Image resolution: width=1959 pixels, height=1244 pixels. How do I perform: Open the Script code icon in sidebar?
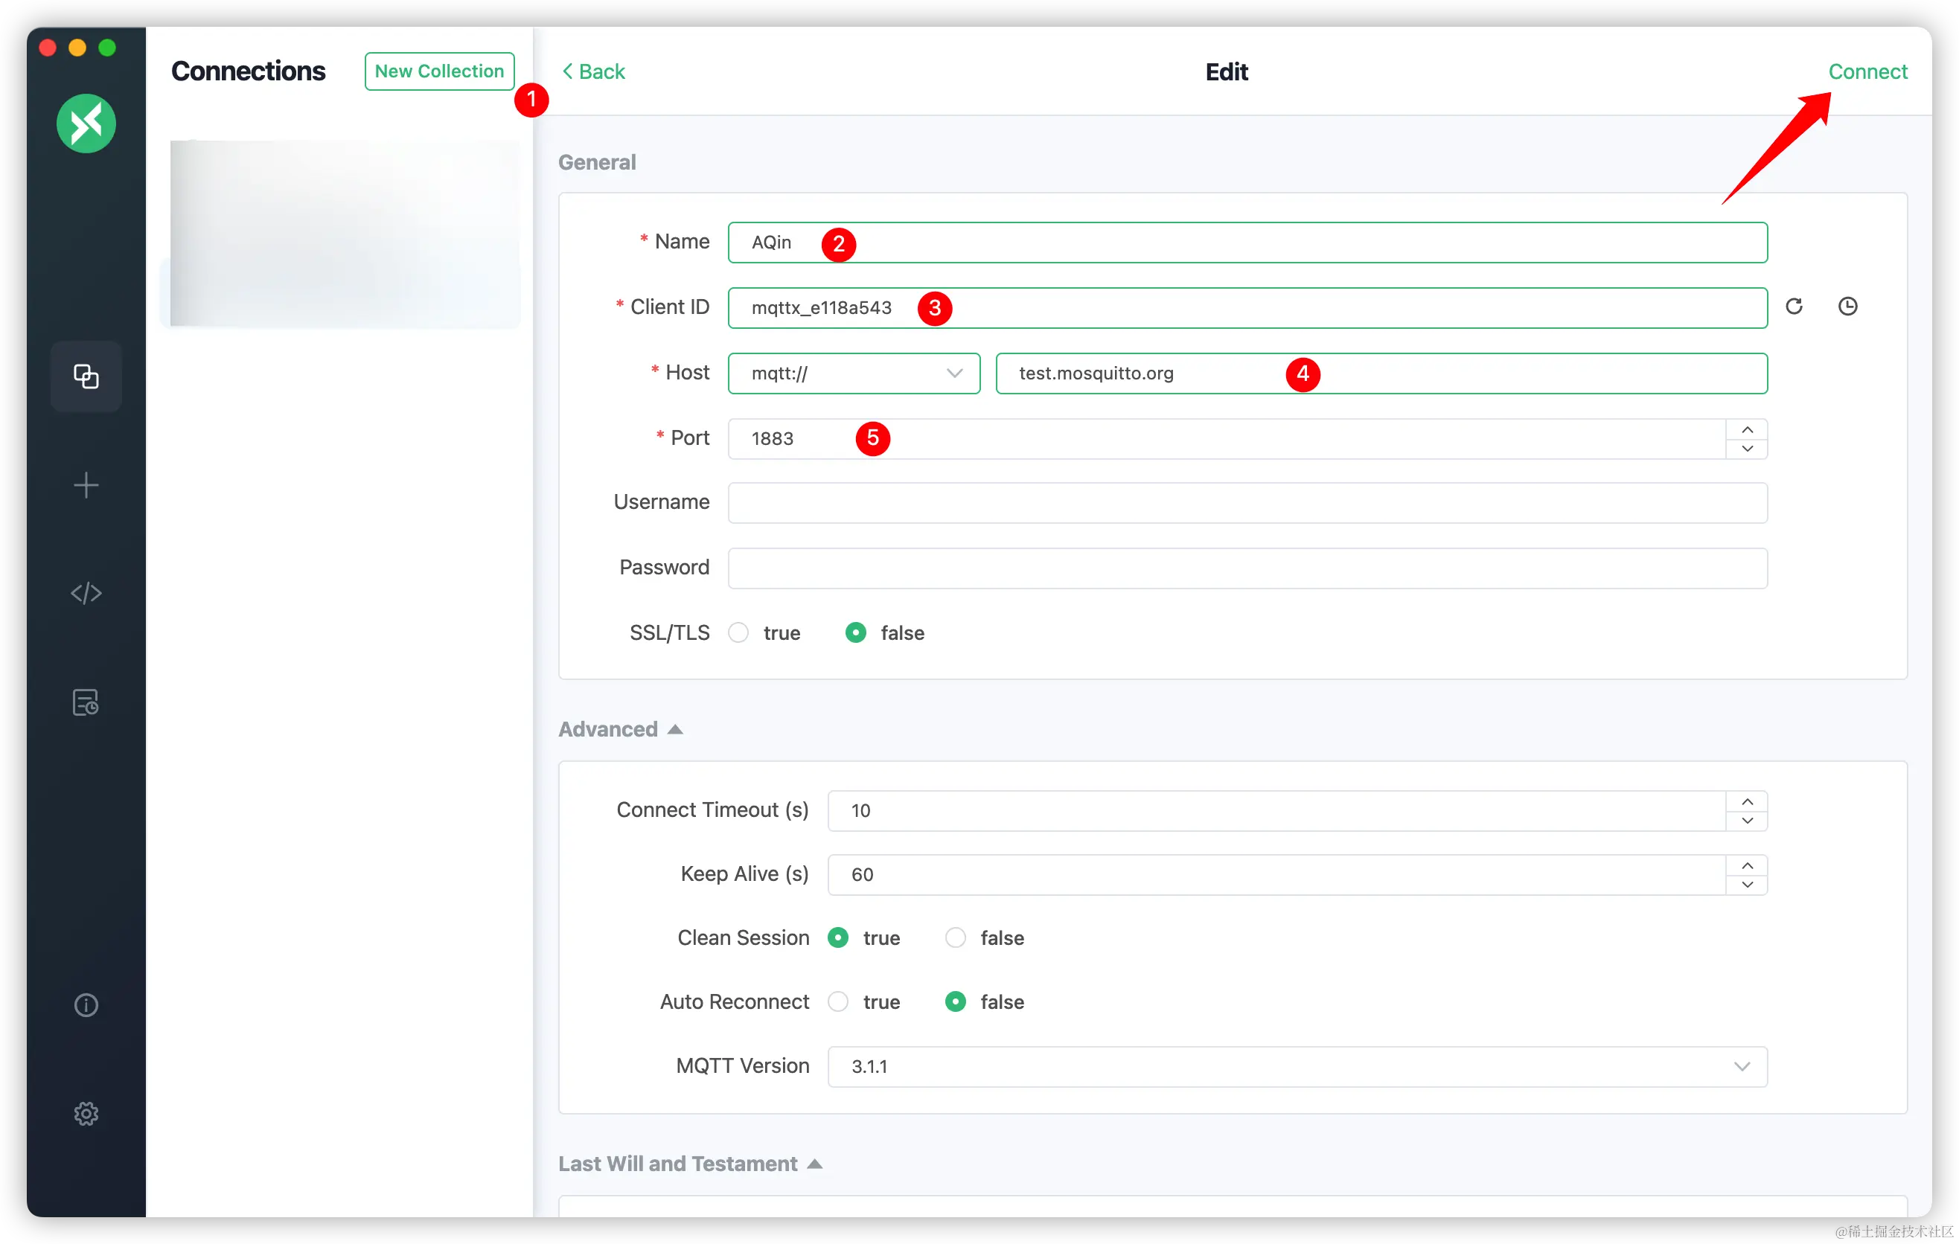coord(86,594)
